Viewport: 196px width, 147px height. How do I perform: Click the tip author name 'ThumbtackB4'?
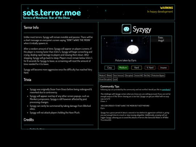pos(106,120)
